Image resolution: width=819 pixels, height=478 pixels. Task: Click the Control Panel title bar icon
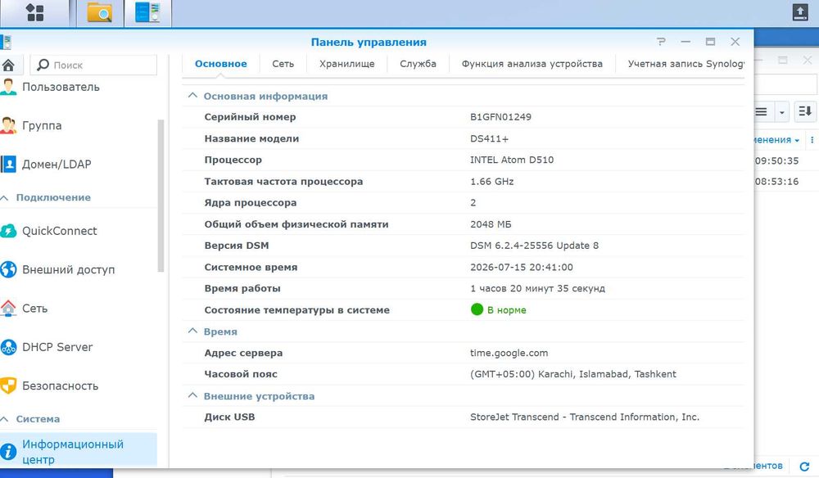point(6,42)
